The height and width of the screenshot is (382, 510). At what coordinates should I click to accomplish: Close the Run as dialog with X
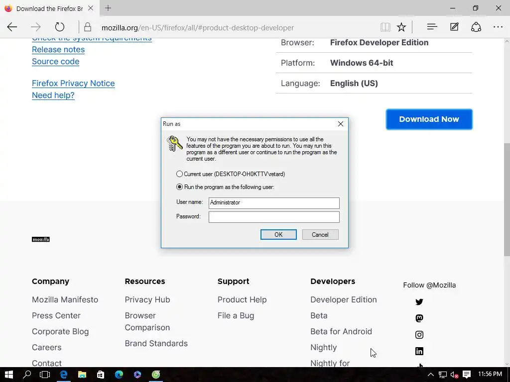[341, 124]
